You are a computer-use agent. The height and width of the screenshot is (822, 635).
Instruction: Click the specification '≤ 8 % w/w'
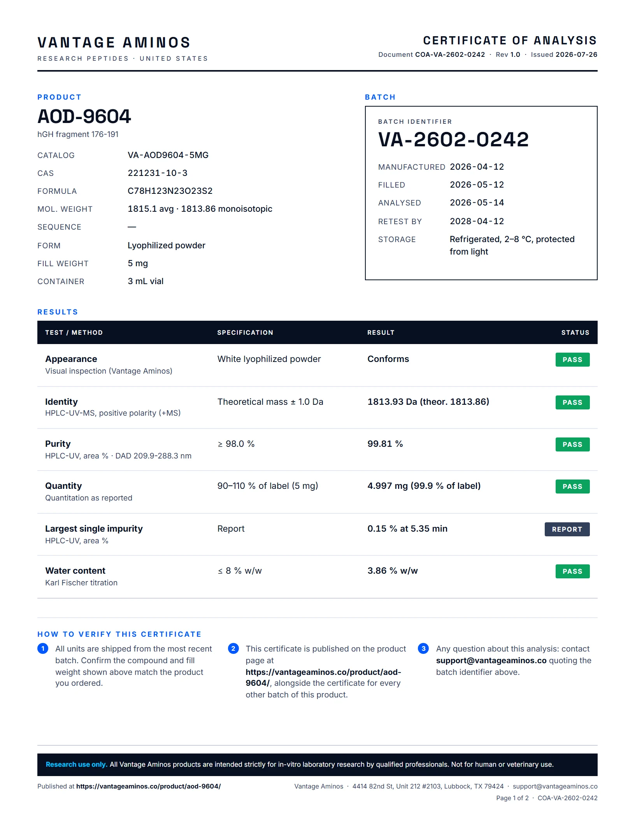240,571
